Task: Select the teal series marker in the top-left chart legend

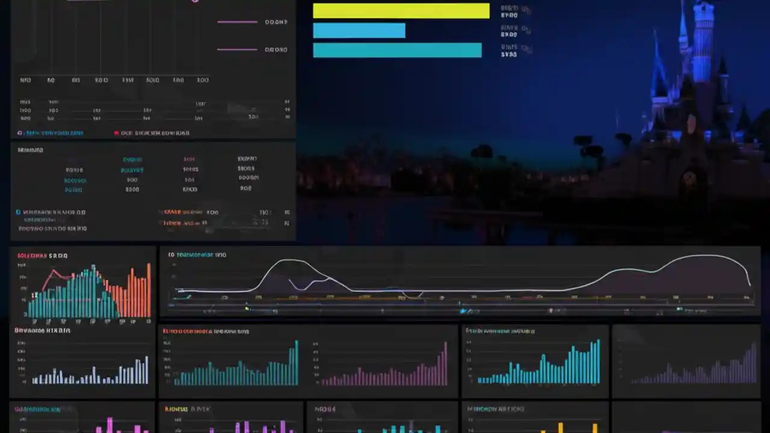Action: 132,159
